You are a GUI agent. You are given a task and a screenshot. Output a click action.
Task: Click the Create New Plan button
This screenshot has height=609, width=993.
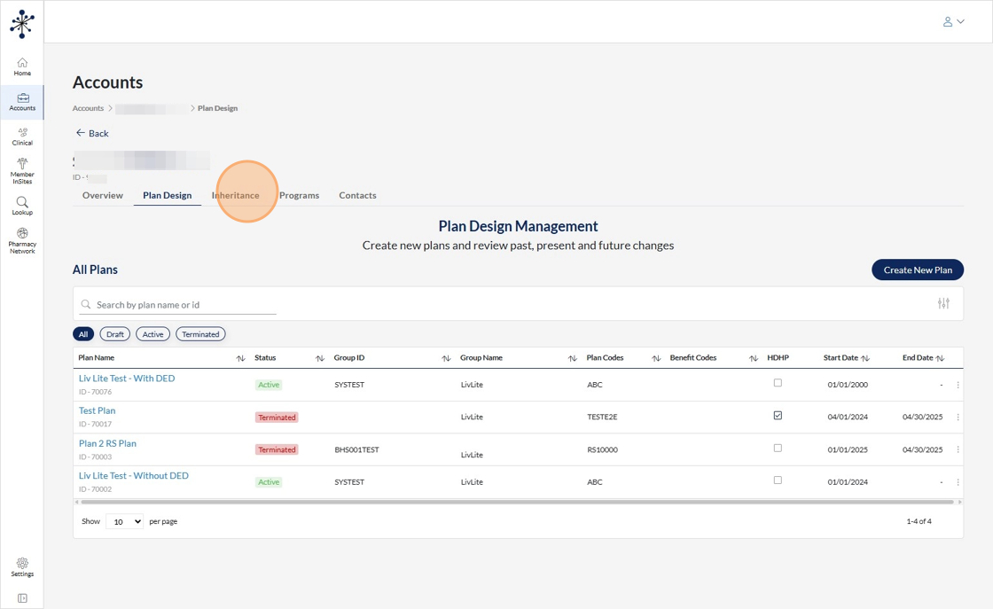[917, 269]
